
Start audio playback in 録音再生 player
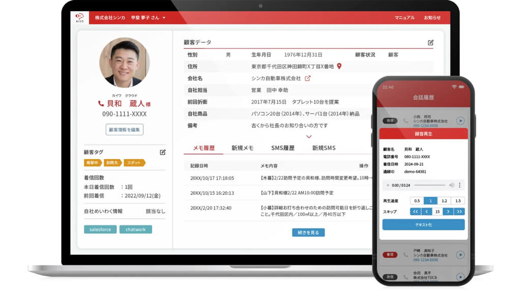[388, 185]
